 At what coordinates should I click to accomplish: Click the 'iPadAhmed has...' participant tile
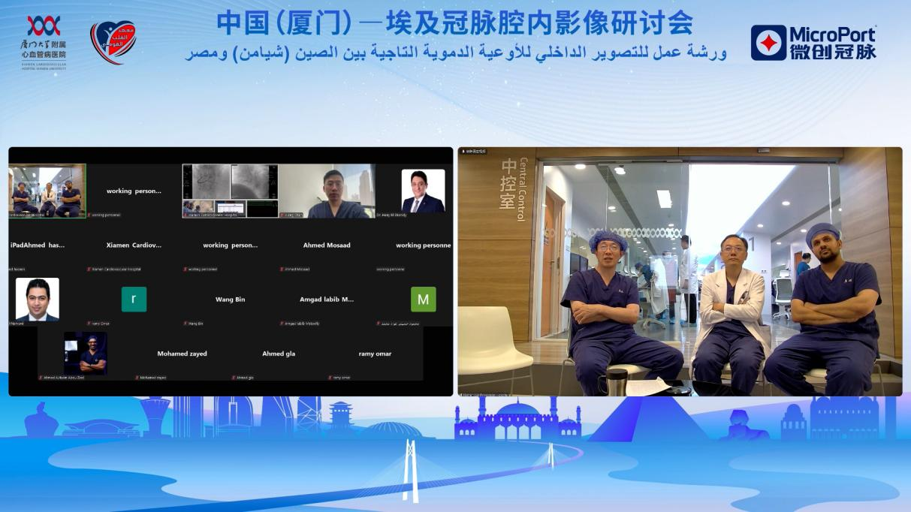[38, 245]
